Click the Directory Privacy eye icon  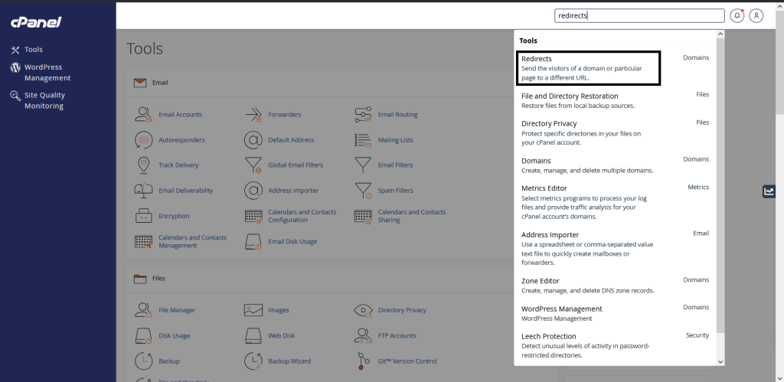[363, 310]
